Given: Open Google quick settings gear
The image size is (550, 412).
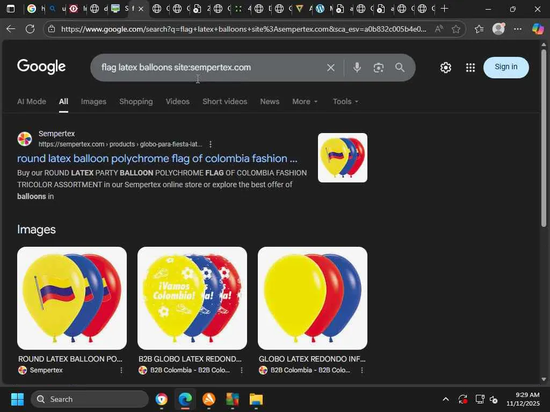Looking at the screenshot, I should coord(445,68).
